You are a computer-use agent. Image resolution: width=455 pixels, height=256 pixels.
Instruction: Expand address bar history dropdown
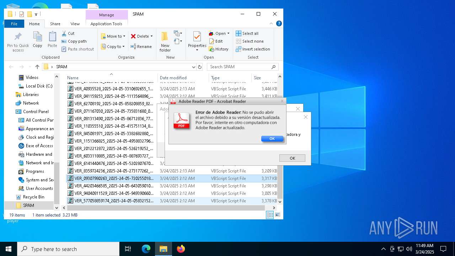[193, 67]
